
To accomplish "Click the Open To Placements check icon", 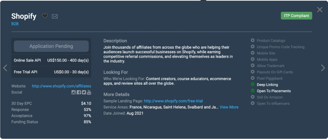I will click(252, 91).
